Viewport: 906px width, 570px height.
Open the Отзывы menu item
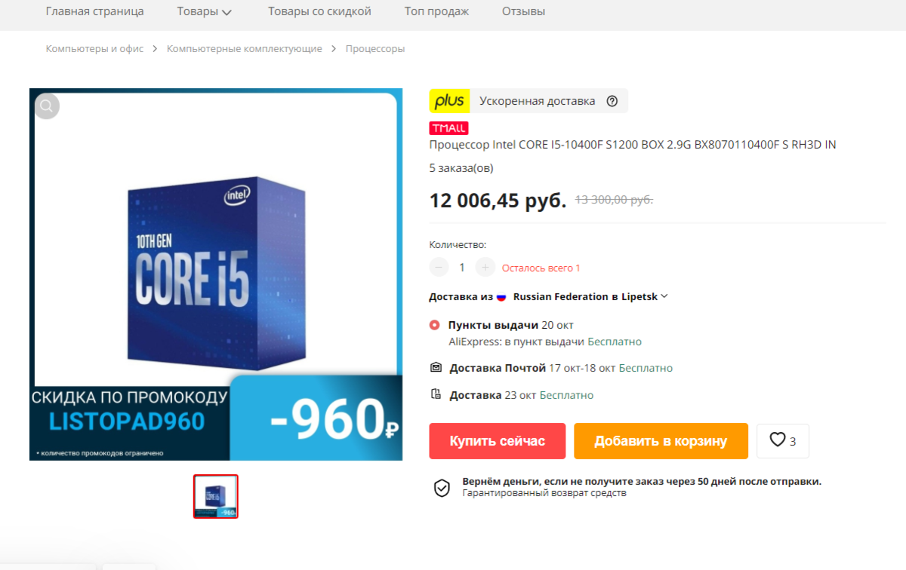tap(523, 11)
